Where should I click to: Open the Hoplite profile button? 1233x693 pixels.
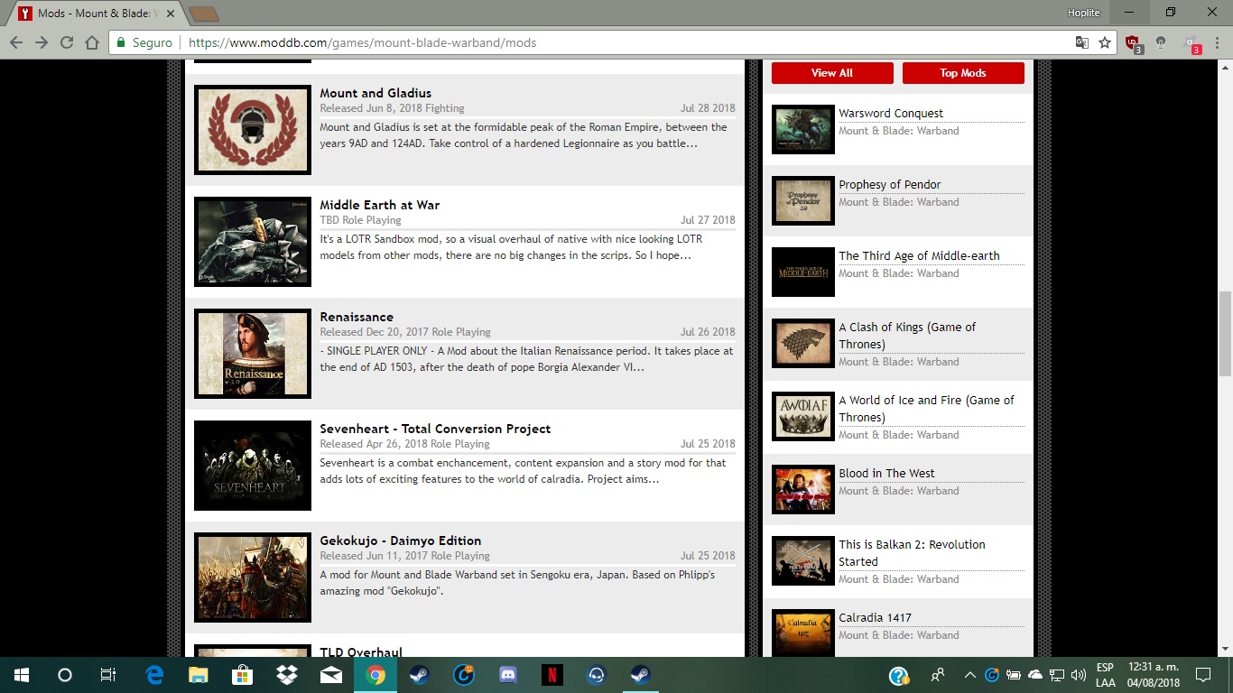[1082, 13]
